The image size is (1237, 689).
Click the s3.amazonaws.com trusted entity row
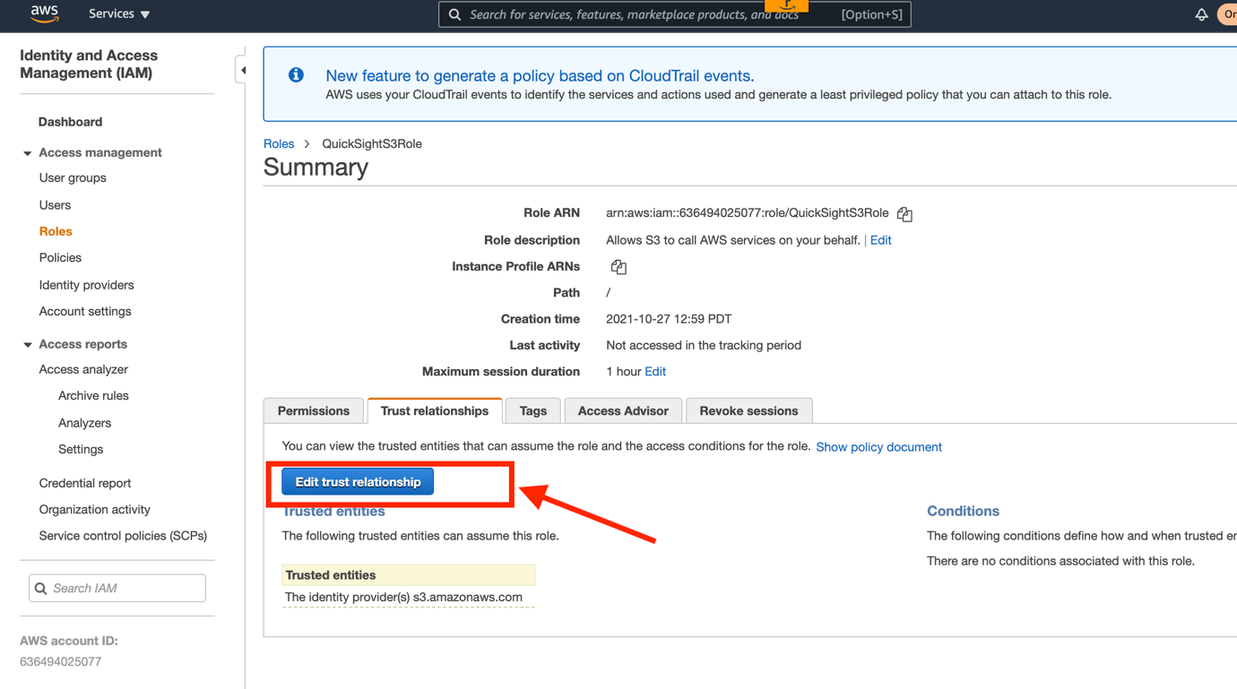click(x=409, y=598)
